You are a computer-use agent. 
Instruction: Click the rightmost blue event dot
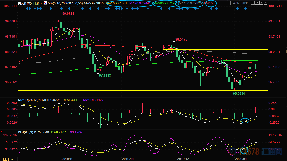tap(245, 8)
